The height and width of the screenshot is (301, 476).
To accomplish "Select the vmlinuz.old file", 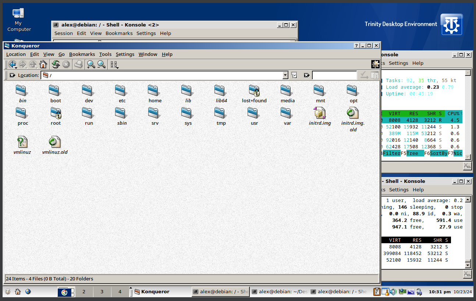I will pyautogui.click(x=55, y=142).
